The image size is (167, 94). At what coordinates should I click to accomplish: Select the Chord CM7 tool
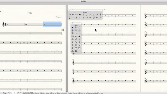[x=76, y=42]
